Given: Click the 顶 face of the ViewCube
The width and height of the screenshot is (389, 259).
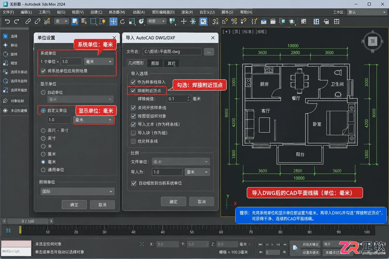Looking at the screenshot, I should point(373,41).
